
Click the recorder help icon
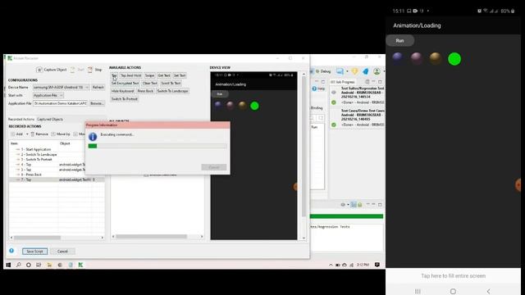(x=11, y=251)
